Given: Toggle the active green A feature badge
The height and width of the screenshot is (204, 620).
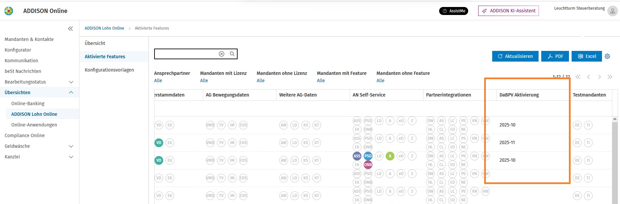Looking at the screenshot, I should [390, 156].
